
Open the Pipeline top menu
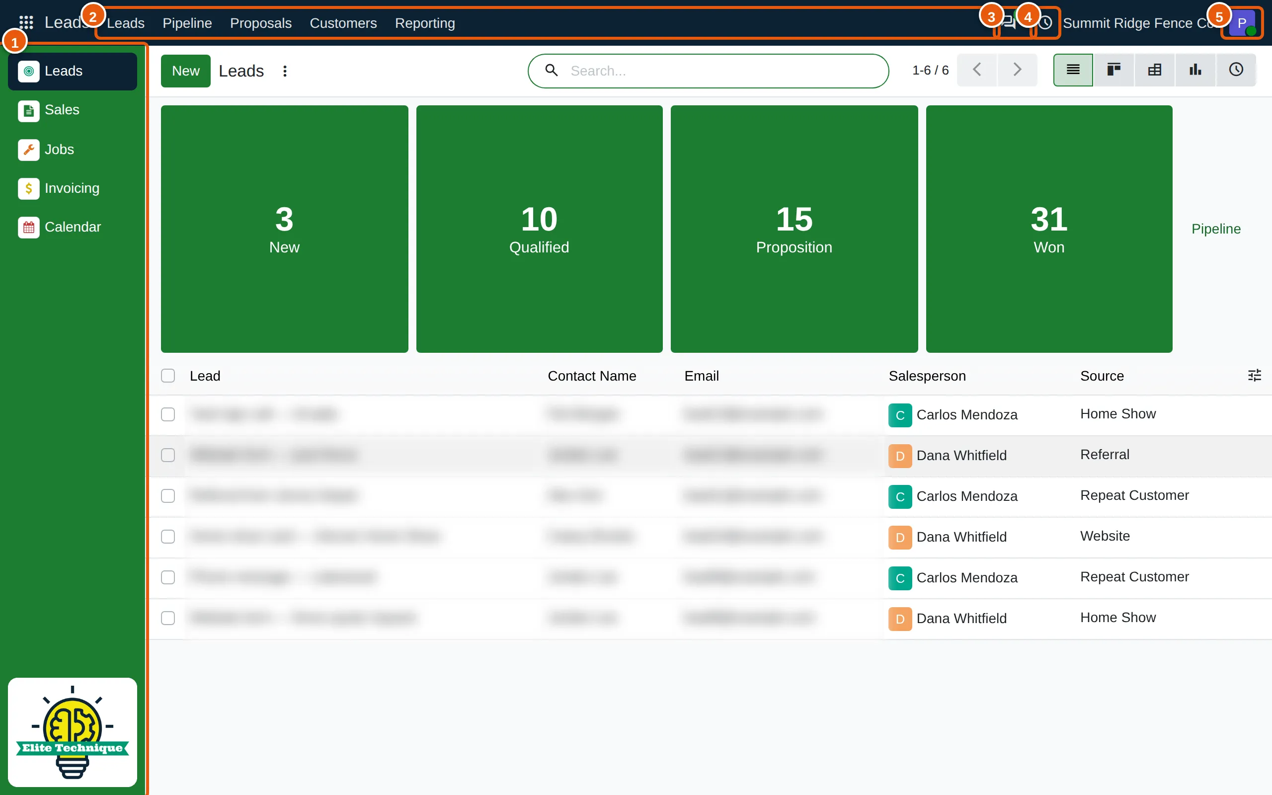(x=187, y=23)
